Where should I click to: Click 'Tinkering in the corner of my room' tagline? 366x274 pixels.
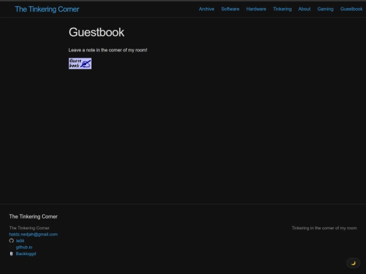pyautogui.click(x=324, y=228)
